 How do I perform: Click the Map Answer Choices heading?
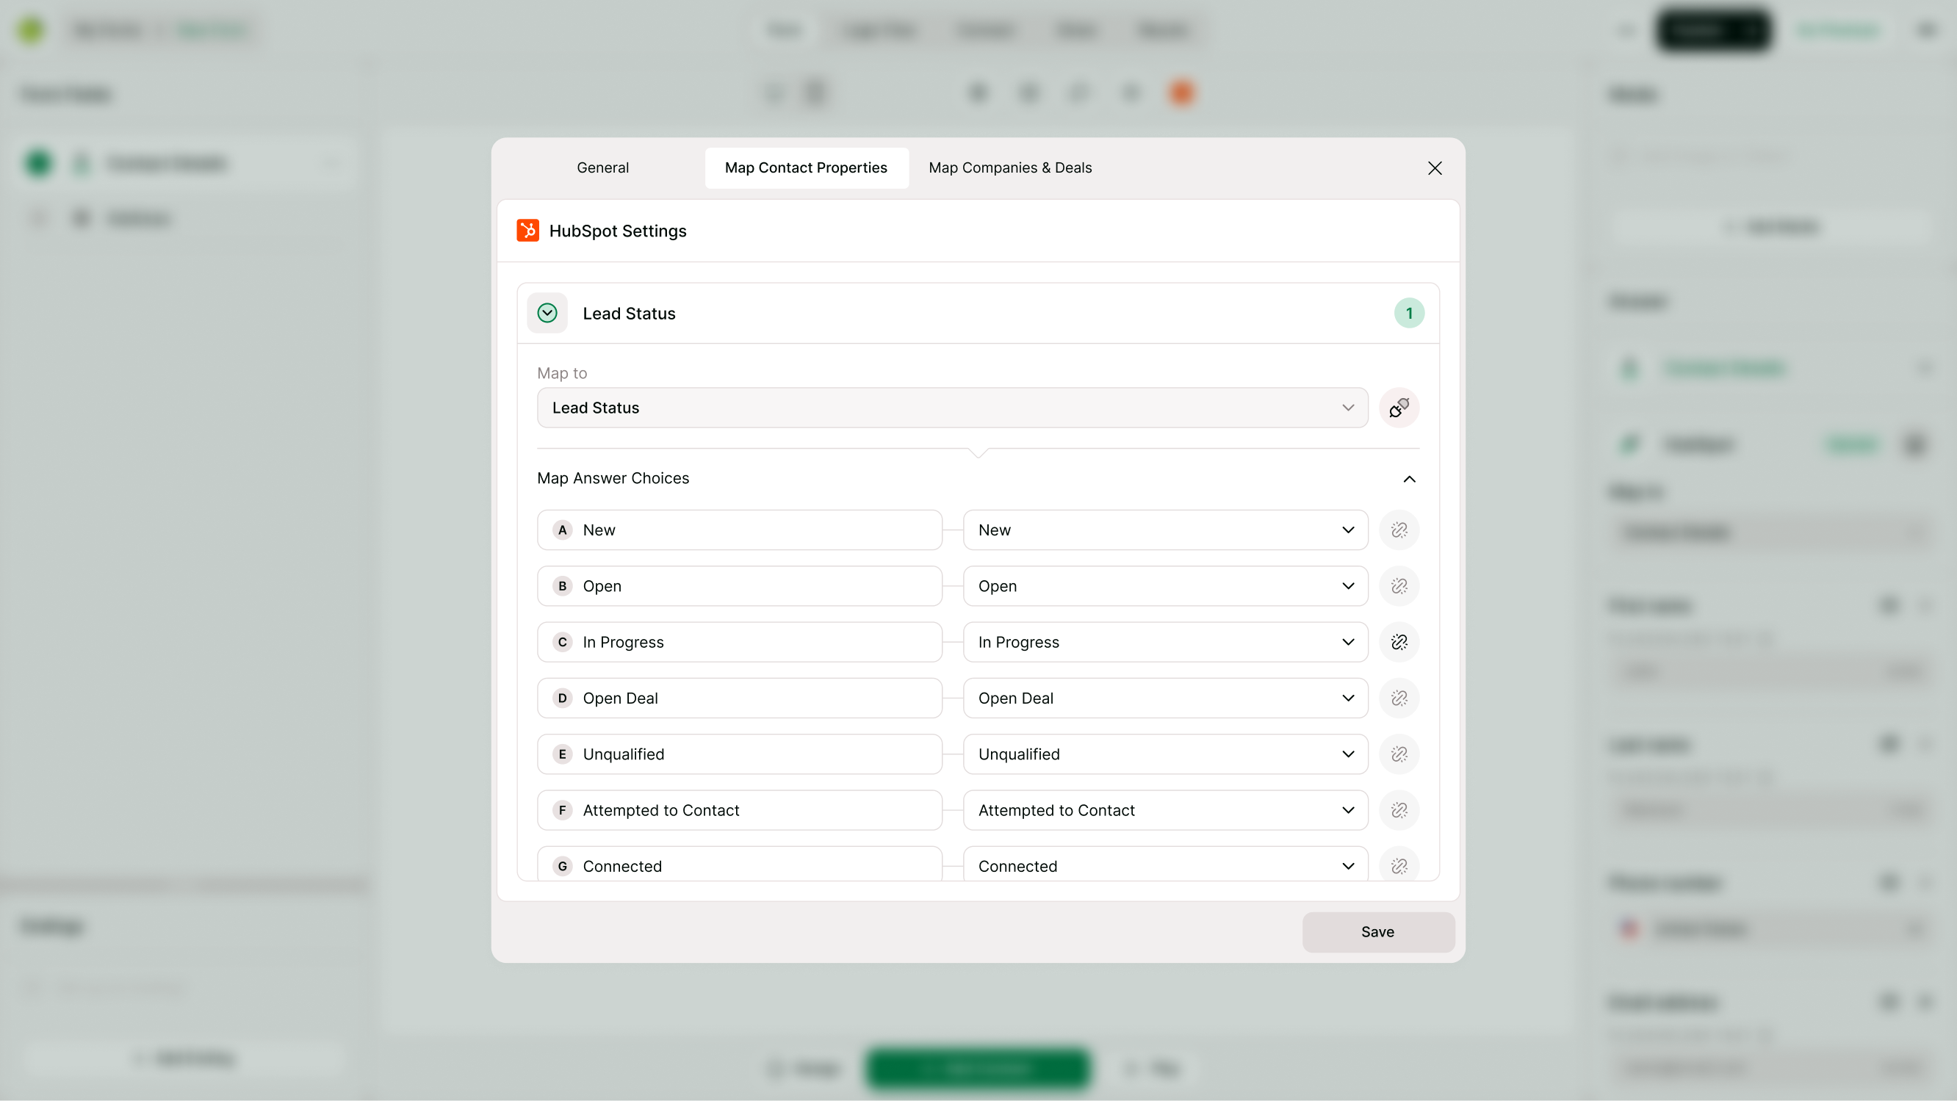[613, 479]
